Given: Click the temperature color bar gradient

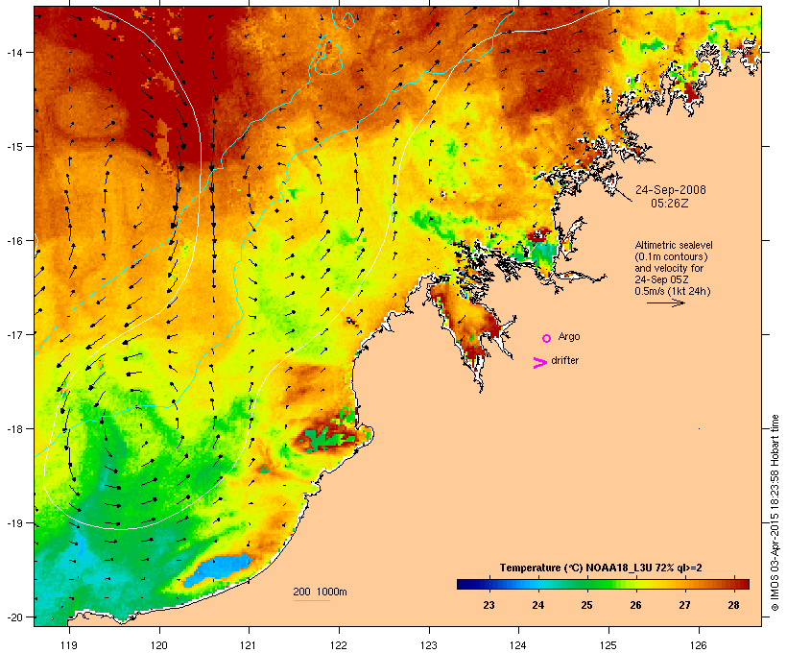Looking at the screenshot, I should pos(603,584).
